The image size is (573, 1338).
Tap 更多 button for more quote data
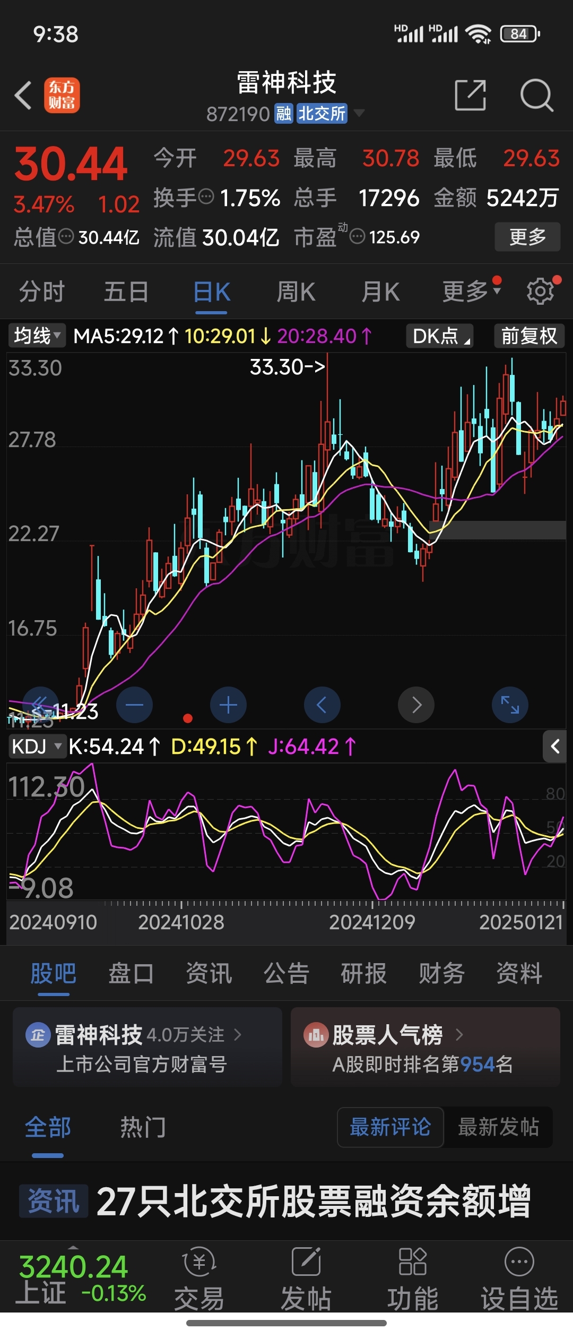[527, 236]
